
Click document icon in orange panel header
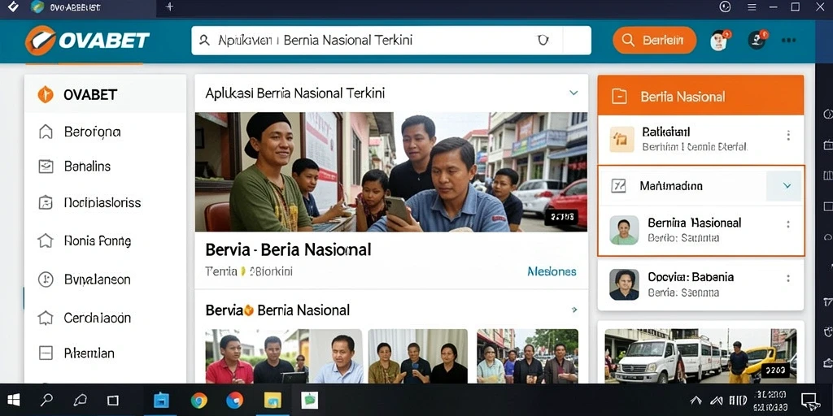[619, 96]
